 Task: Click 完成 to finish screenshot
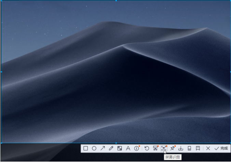(x=221, y=148)
